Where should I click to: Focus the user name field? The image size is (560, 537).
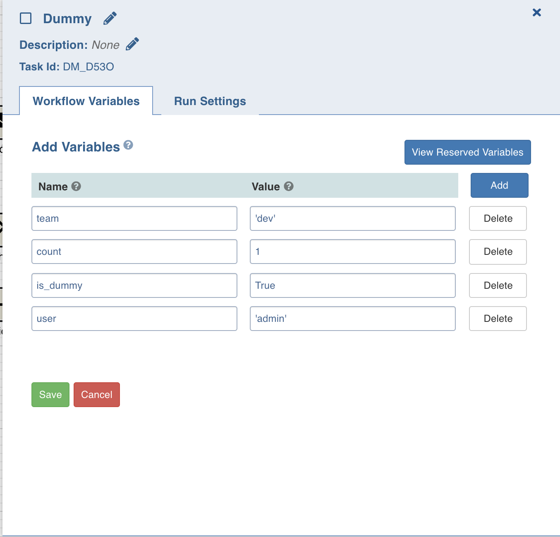click(x=134, y=319)
